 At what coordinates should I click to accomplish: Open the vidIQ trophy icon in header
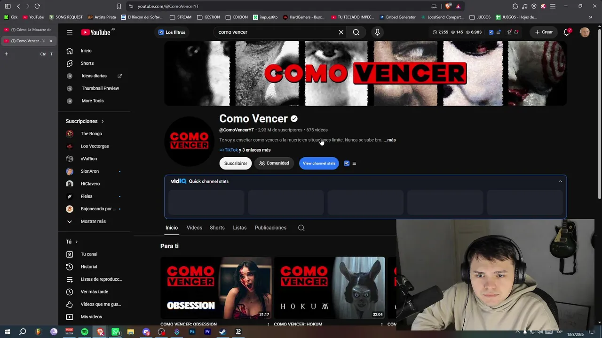(509, 32)
